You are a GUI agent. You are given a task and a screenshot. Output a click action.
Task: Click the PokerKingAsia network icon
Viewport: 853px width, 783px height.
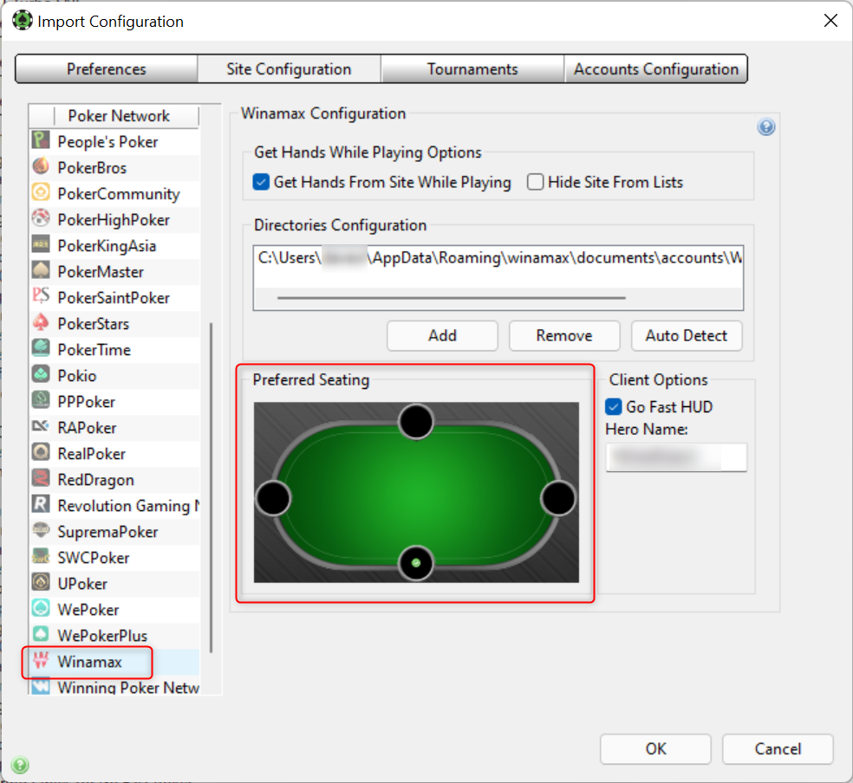point(41,244)
